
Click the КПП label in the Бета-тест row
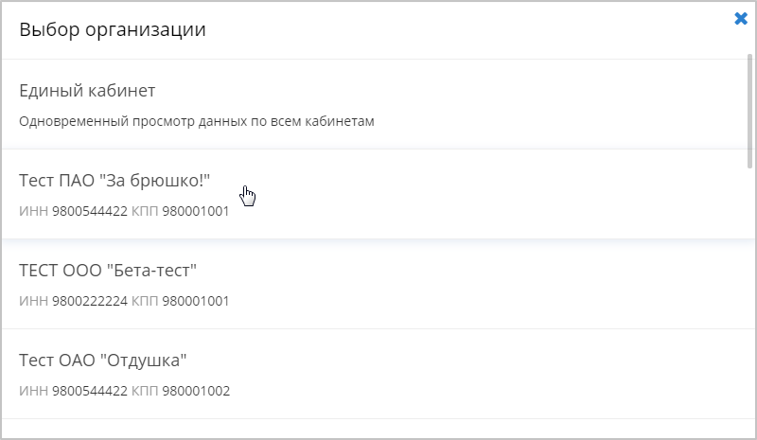pyautogui.click(x=145, y=301)
